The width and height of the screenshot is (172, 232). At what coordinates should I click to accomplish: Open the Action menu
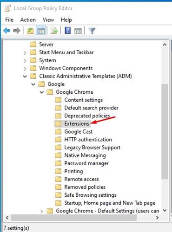[28, 20]
